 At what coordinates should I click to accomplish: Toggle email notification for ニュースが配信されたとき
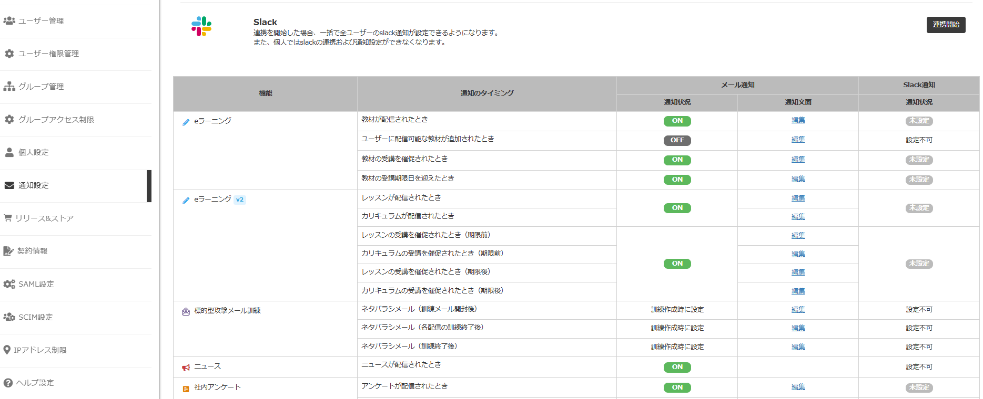coord(677,367)
